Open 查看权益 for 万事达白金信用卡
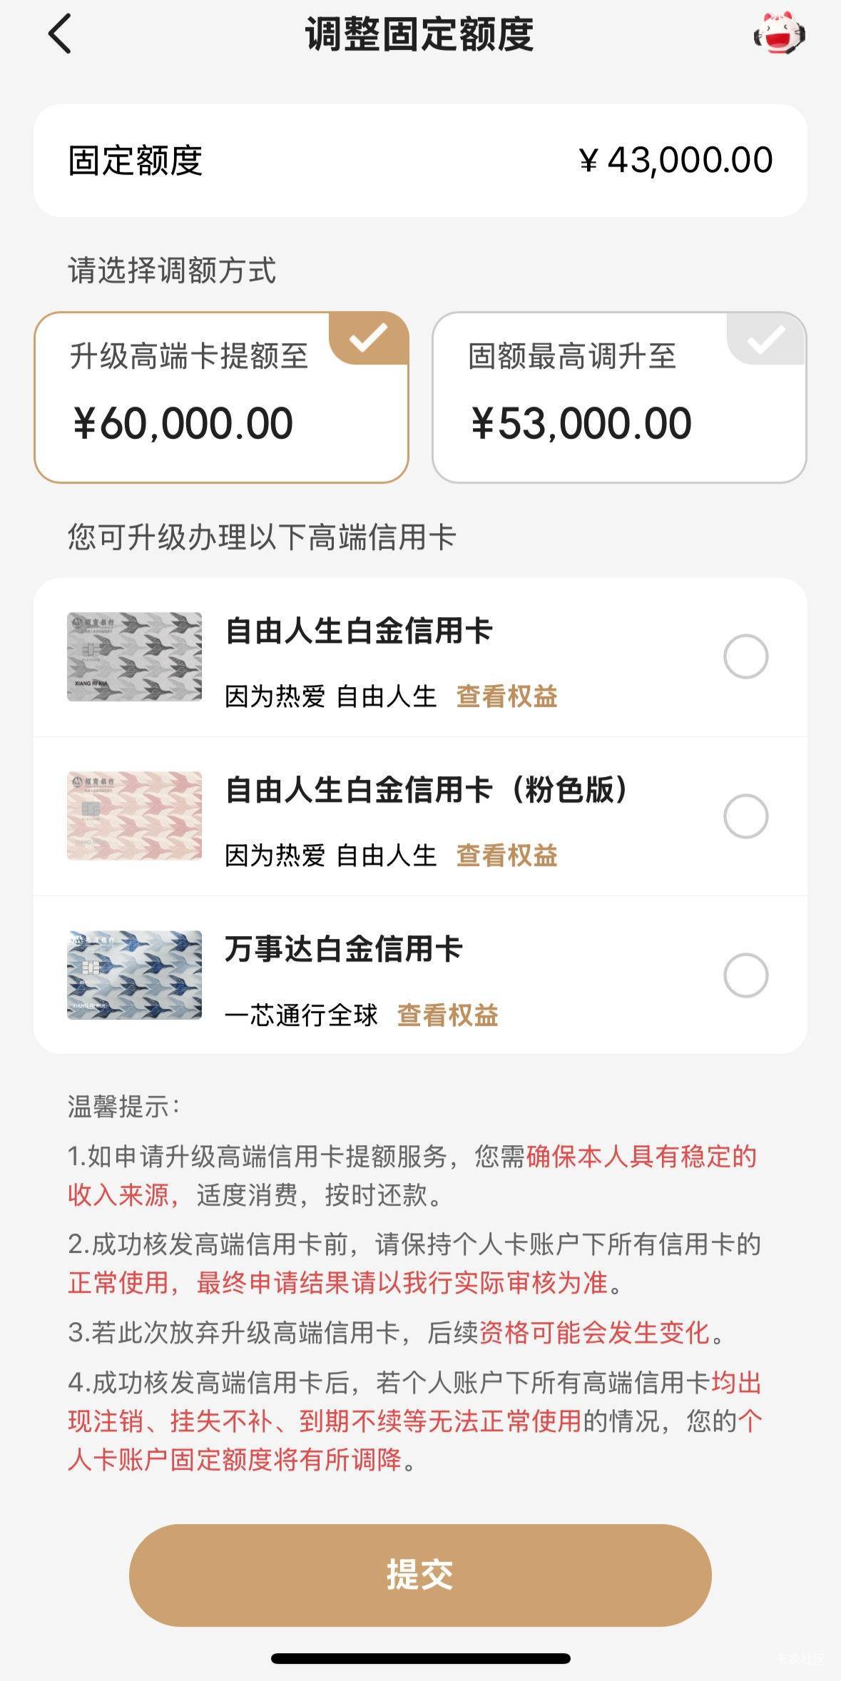The width and height of the screenshot is (841, 1681). pos(447,1015)
